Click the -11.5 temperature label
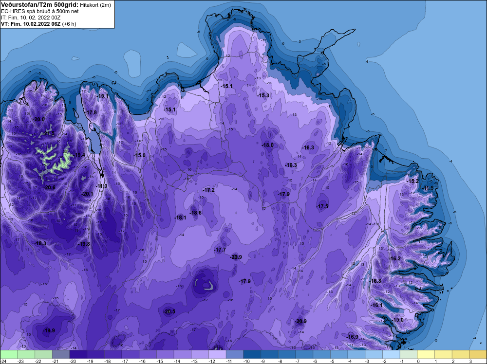The image size is (487, 364). 428,188
